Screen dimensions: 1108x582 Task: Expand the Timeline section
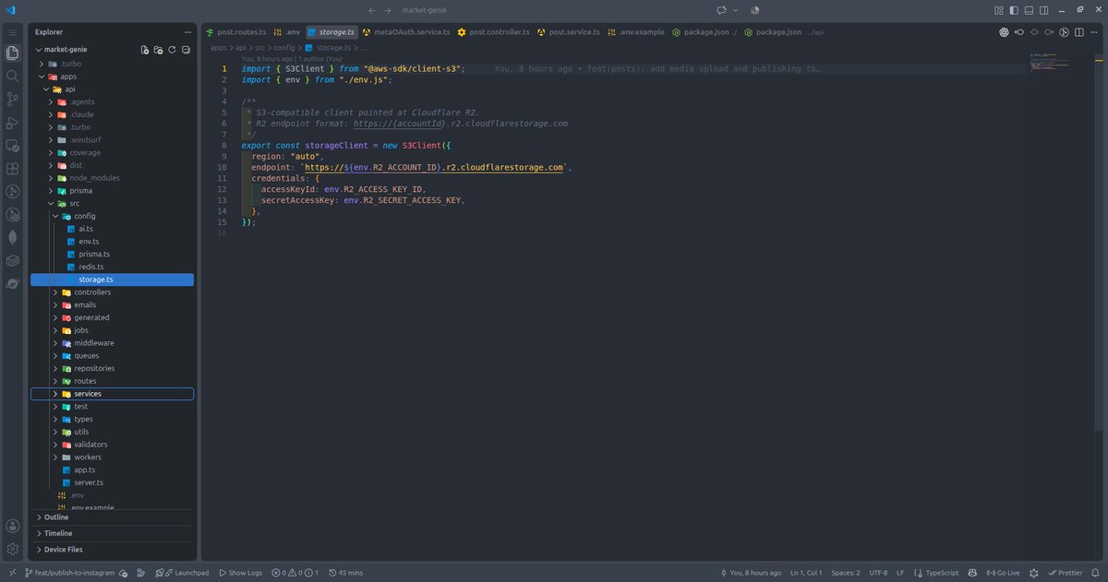(112, 533)
